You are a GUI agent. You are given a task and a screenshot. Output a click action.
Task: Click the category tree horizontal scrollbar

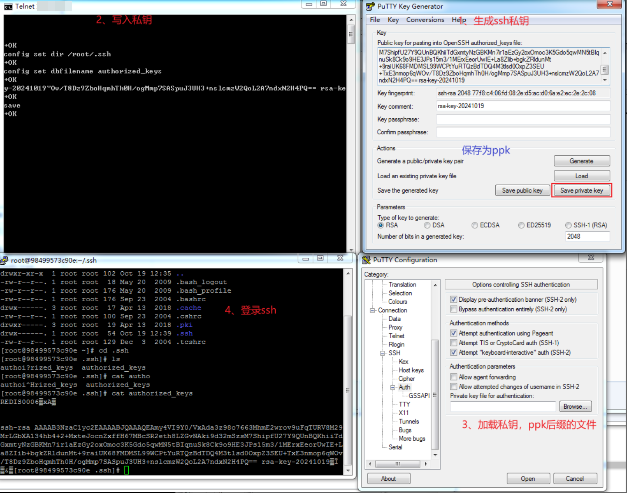(398, 464)
